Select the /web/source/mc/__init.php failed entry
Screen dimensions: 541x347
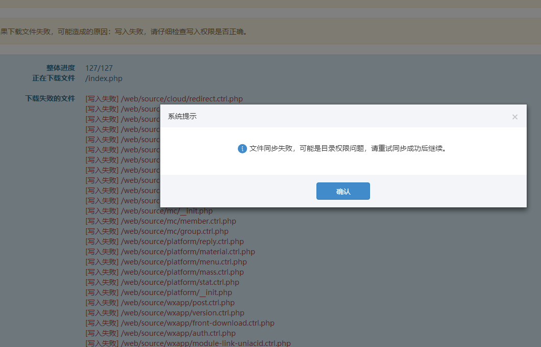[149, 211]
